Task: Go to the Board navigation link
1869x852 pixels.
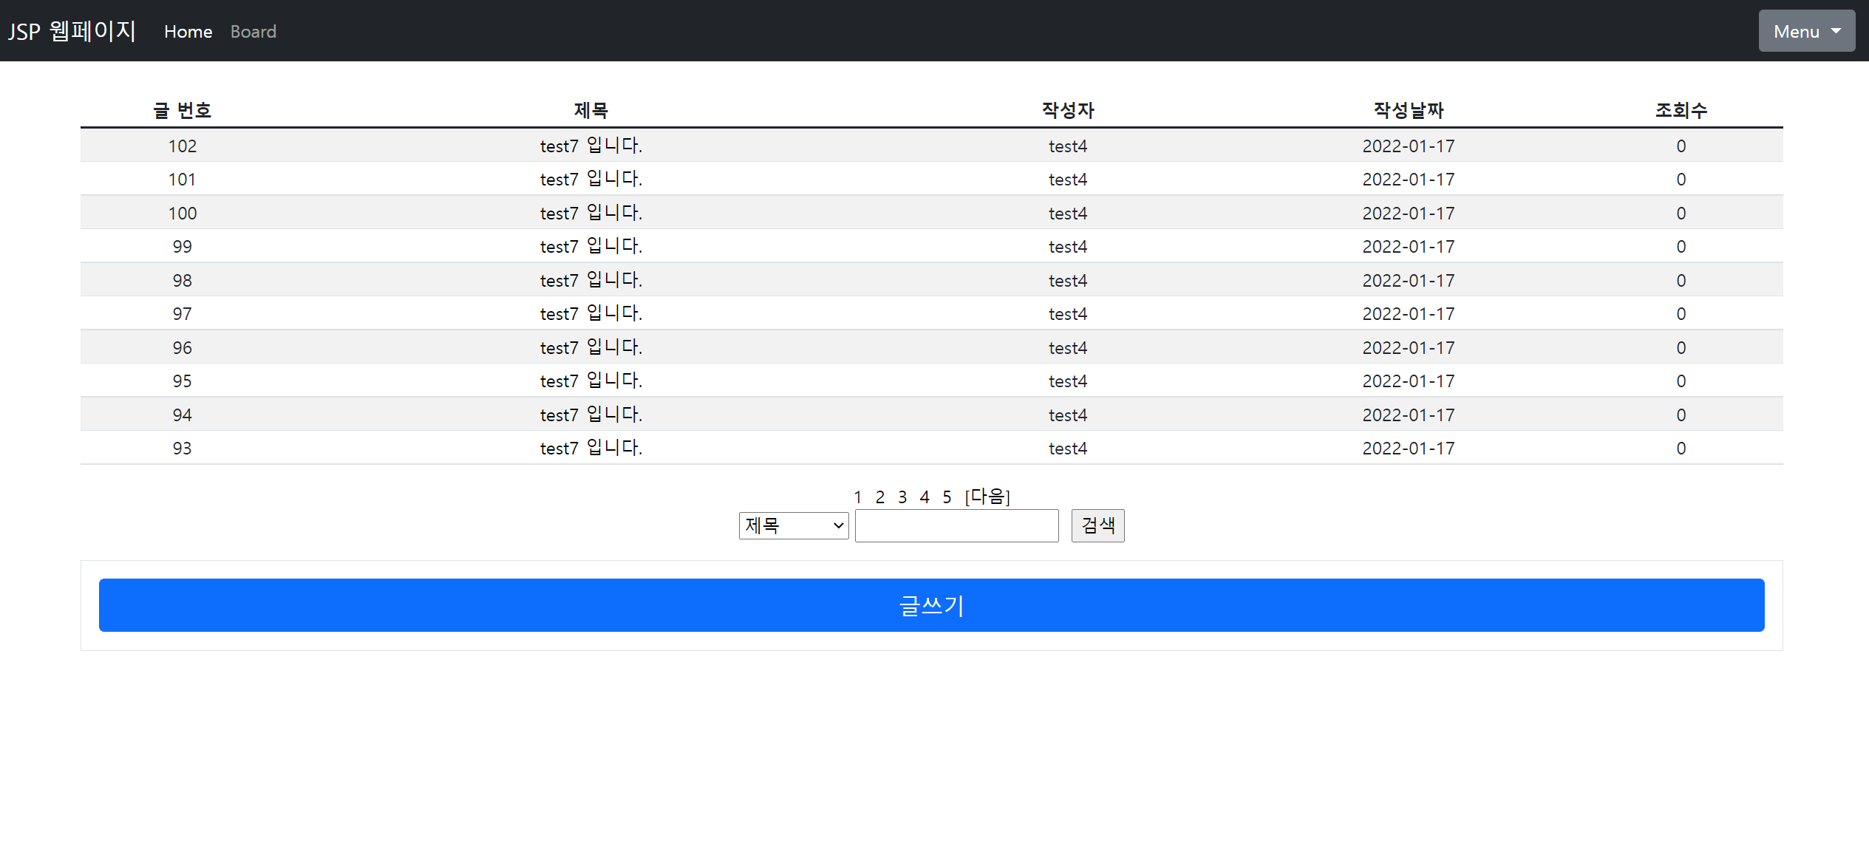Action: pyautogui.click(x=253, y=32)
